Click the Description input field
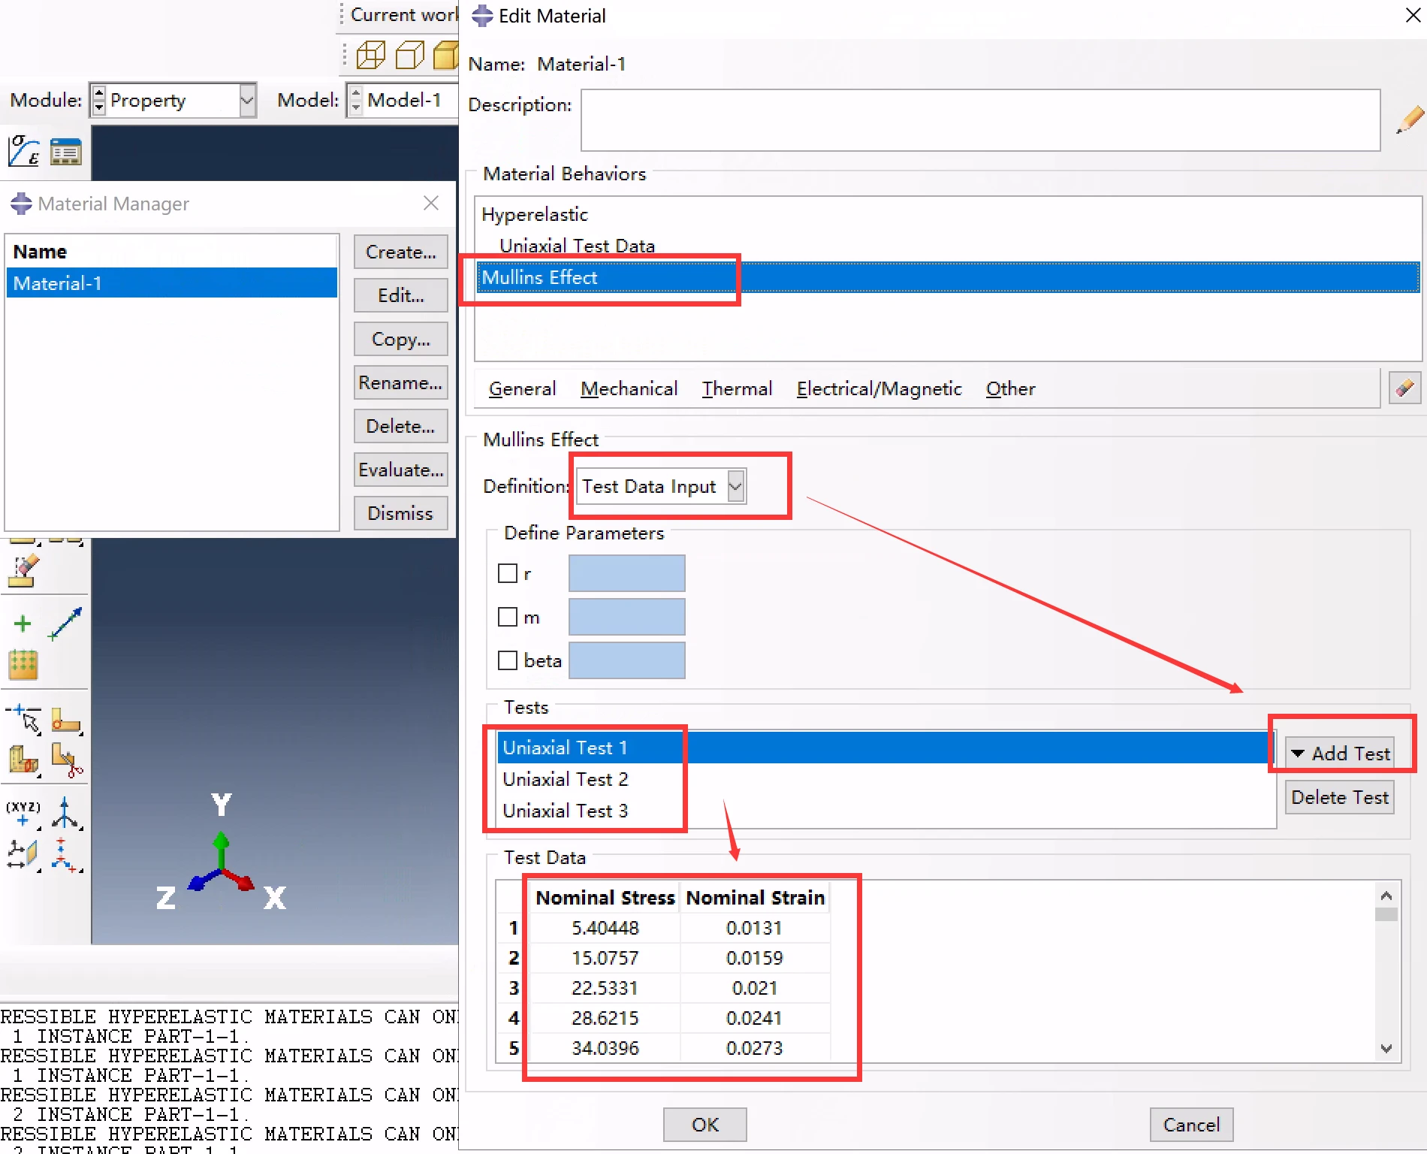1427x1154 pixels. pos(980,120)
